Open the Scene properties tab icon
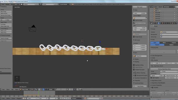Screen dimensions: 178x100 pos(159,23)
